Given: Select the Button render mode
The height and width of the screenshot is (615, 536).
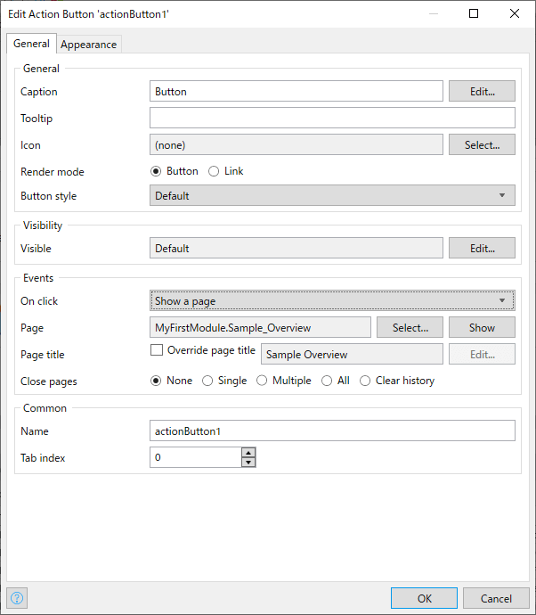Looking at the screenshot, I should point(156,171).
